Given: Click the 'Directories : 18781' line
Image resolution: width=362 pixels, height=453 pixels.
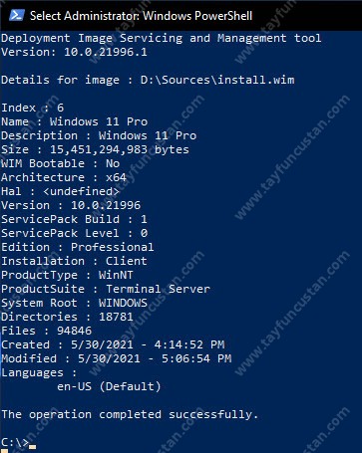Looking at the screenshot, I should point(67,317).
